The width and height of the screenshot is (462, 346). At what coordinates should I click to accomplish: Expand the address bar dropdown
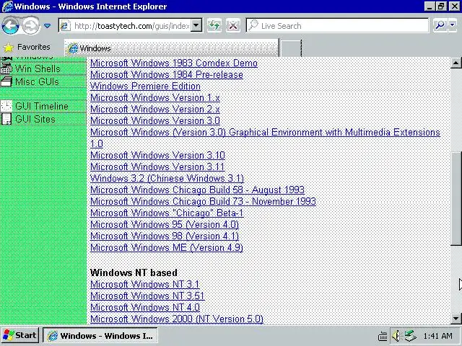(x=196, y=26)
